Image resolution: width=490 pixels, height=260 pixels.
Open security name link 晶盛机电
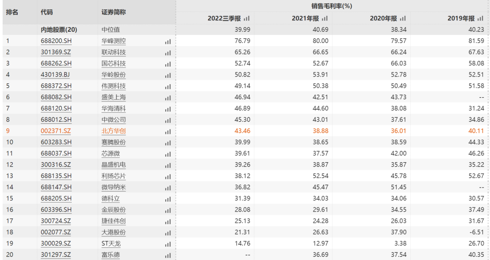114,164
